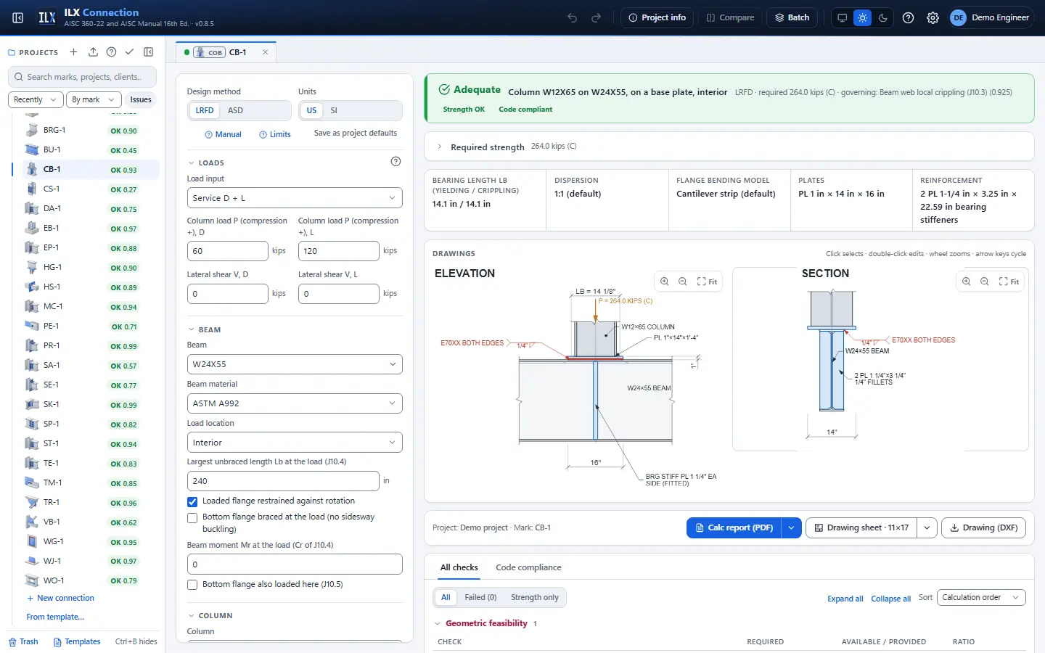This screenshot has width=1045, height=653.
Task: Check Bottom flange braced at the load
Action: (x=192, y=517)
